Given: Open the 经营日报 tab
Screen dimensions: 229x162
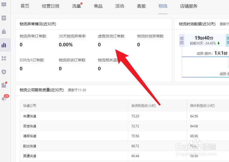Looking at the screenshot, I should pyautogui.click(x=51, y=6).
